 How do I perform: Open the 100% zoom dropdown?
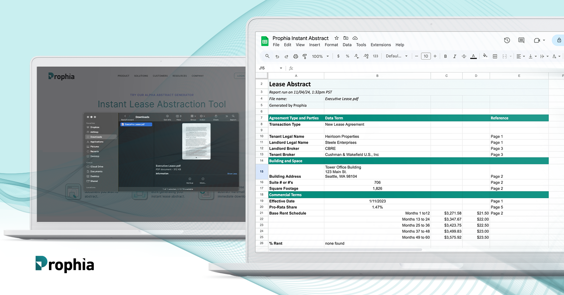[x=320, y=56]
